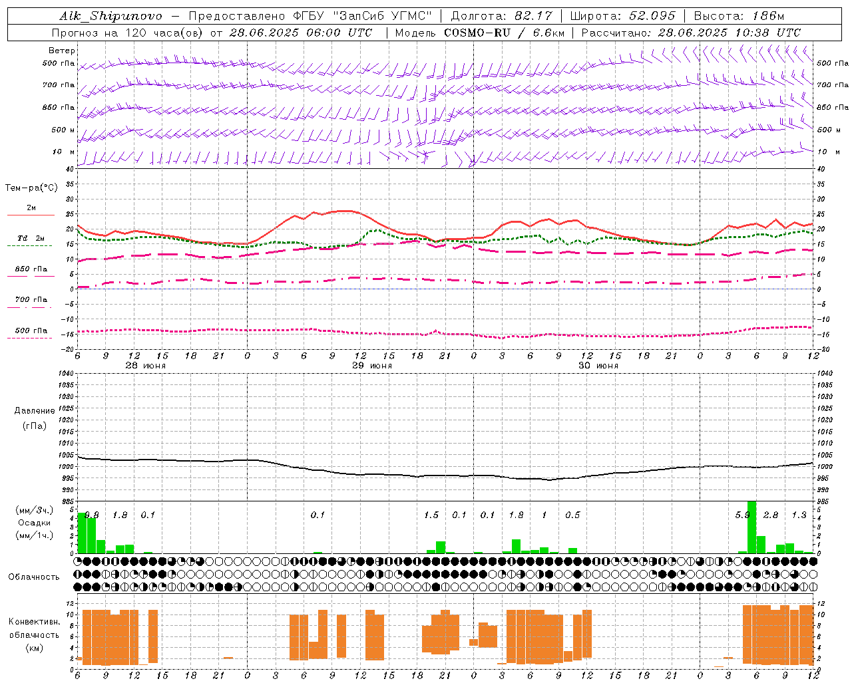Click the 1.5 precipitation total value

tap(431, 515)
